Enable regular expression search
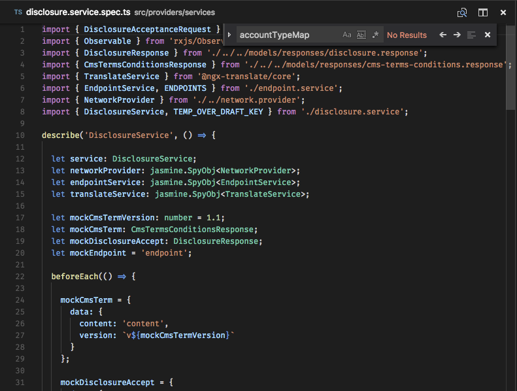517x391 pixels. [x=375, y=35]
